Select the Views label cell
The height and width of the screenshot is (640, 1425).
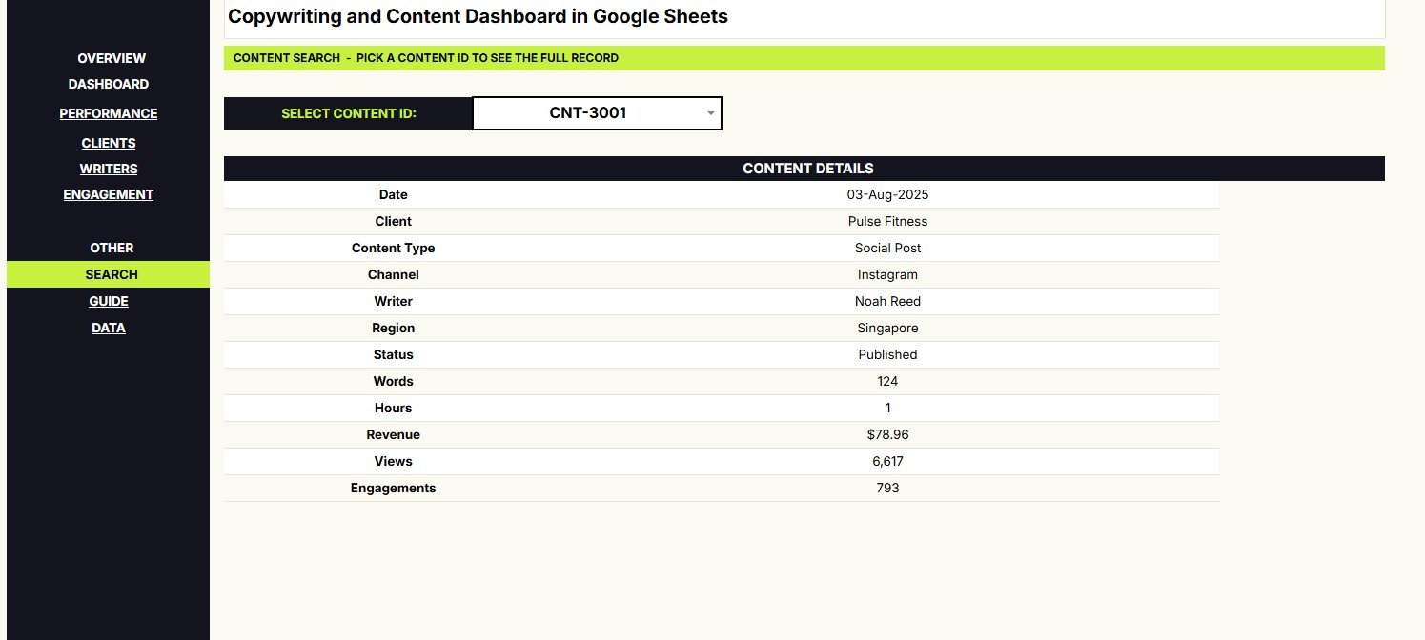point(393,461)
